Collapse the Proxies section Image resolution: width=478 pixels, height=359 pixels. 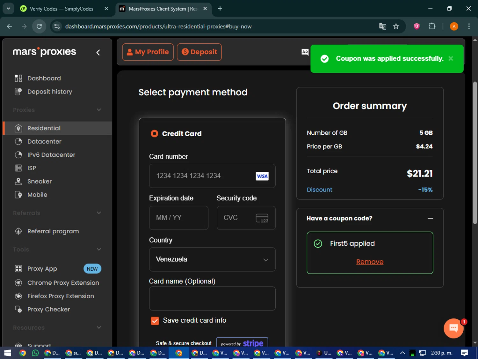point(99,110)
